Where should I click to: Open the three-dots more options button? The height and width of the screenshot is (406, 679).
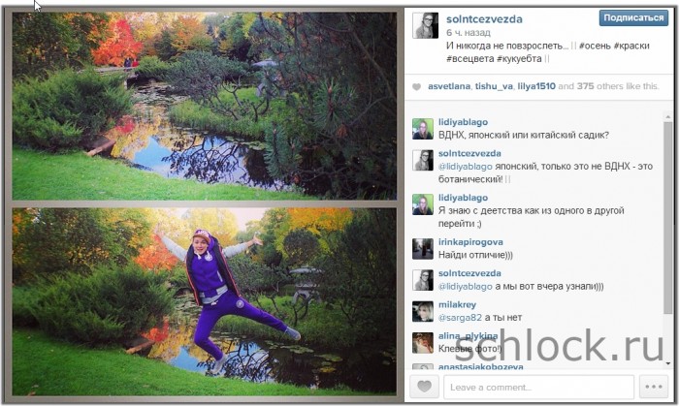pyautogui.click(x=654, y=386)
